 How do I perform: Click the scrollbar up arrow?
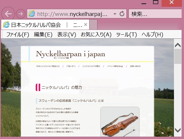(x=178, y=45)
